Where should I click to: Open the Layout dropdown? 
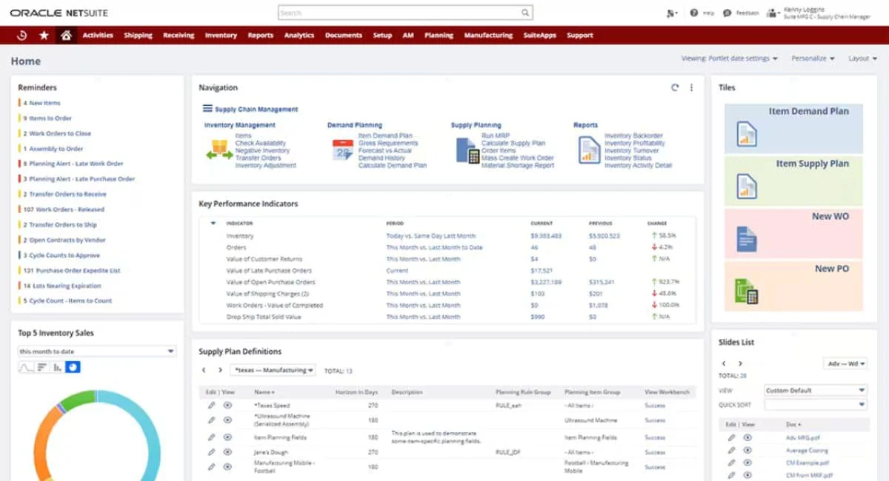coord(863,58)
